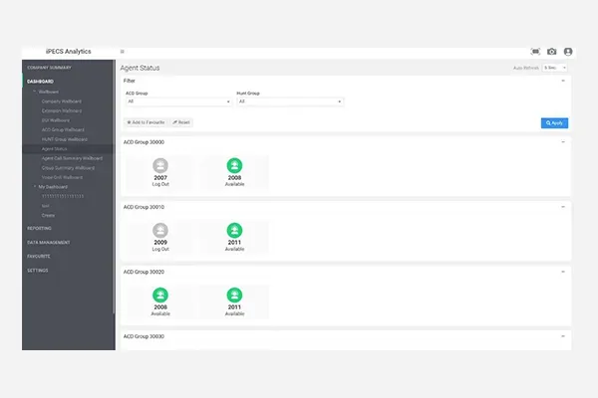This screenshot has width=598, height=398.
Task: Click the Add to Favourite button
Action: coord(146,122)
